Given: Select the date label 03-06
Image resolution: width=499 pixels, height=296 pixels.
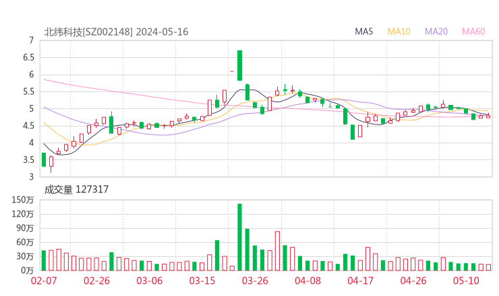Looking at the screenshot, I should pos(149,281).
